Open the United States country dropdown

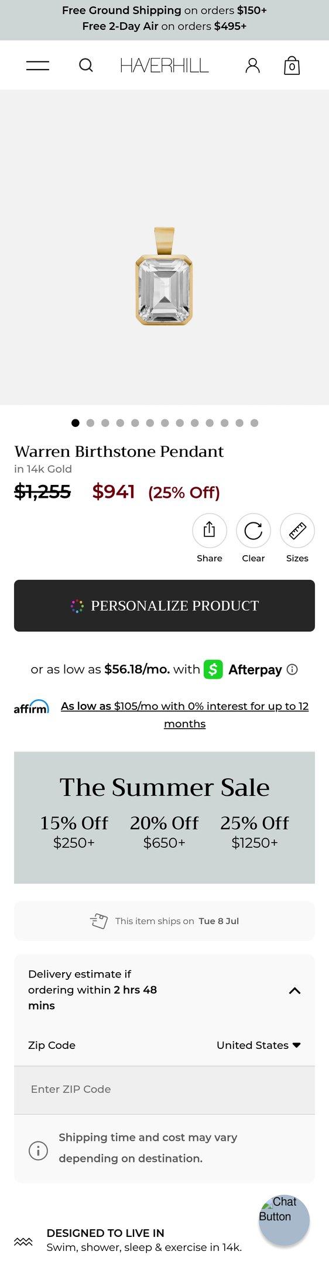[258, 1045]
